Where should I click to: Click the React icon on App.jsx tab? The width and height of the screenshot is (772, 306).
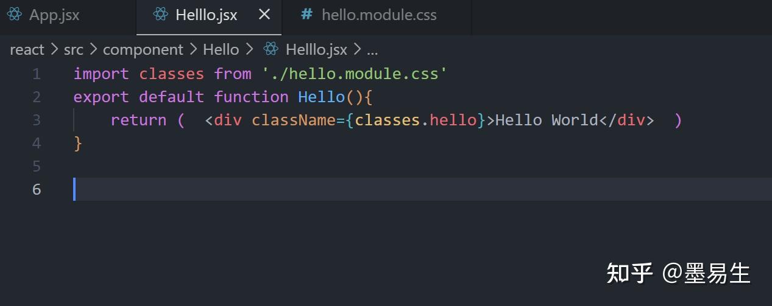click(x=15, y=15)
